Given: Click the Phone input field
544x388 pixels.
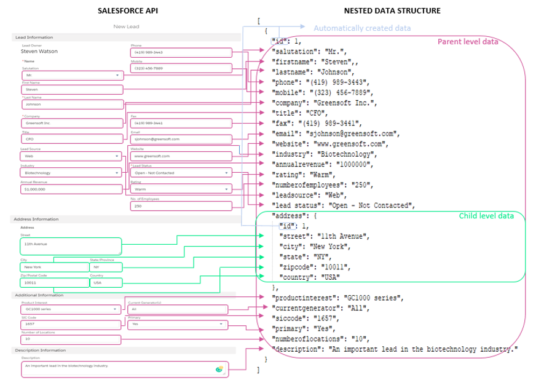Looking at the screenshot, I should (181, 52).
